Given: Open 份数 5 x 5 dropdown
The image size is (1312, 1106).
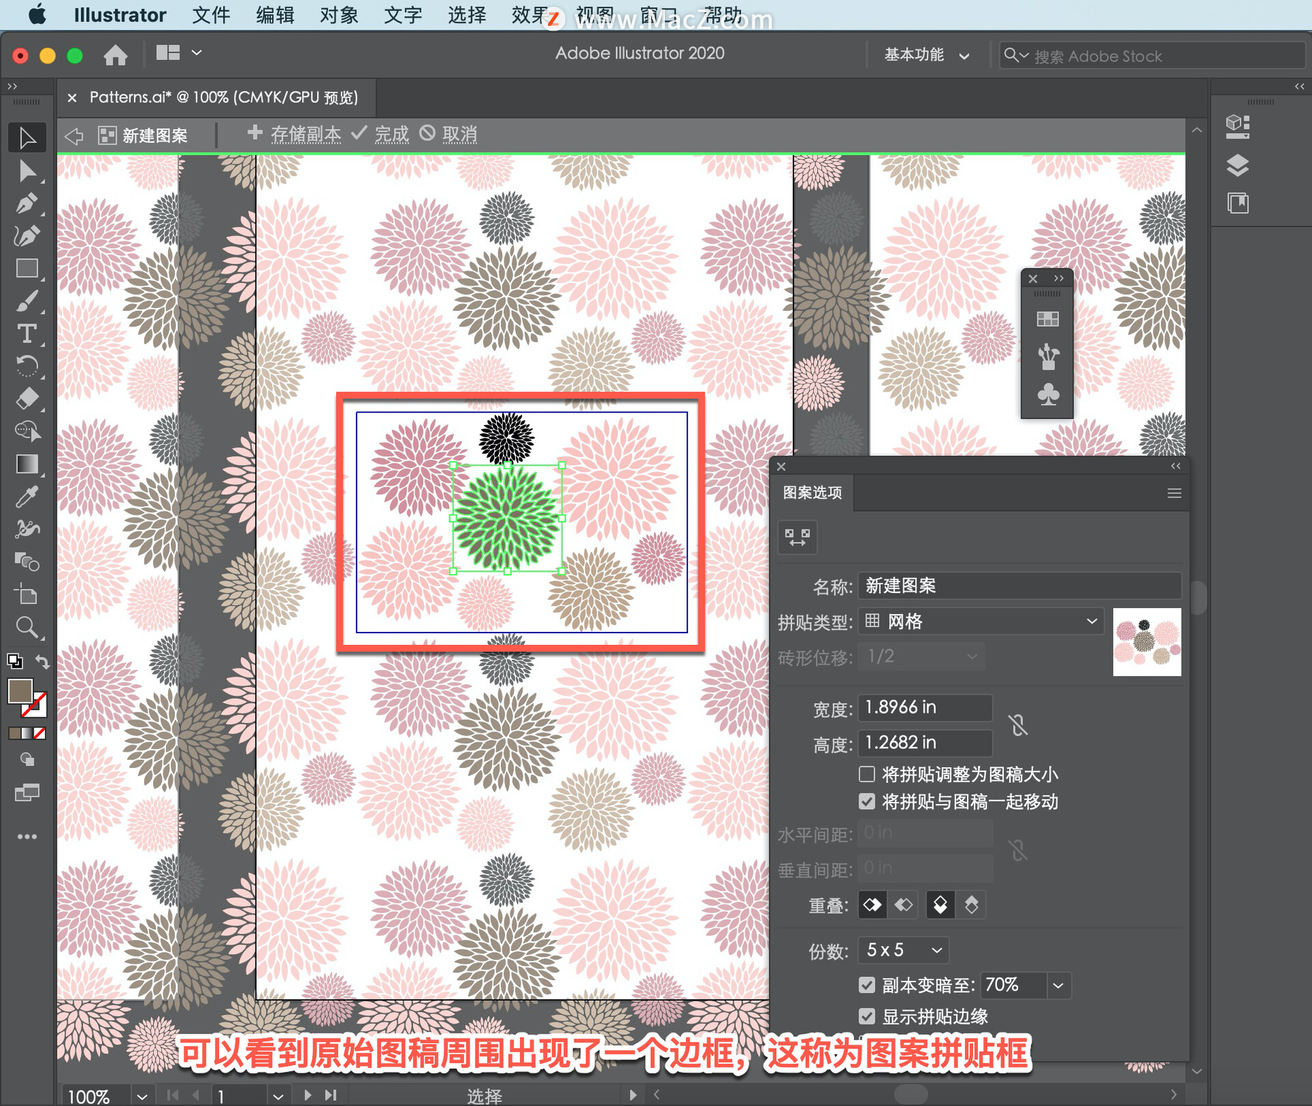Looking at the screenshot, I should click(x=903, y=950).
